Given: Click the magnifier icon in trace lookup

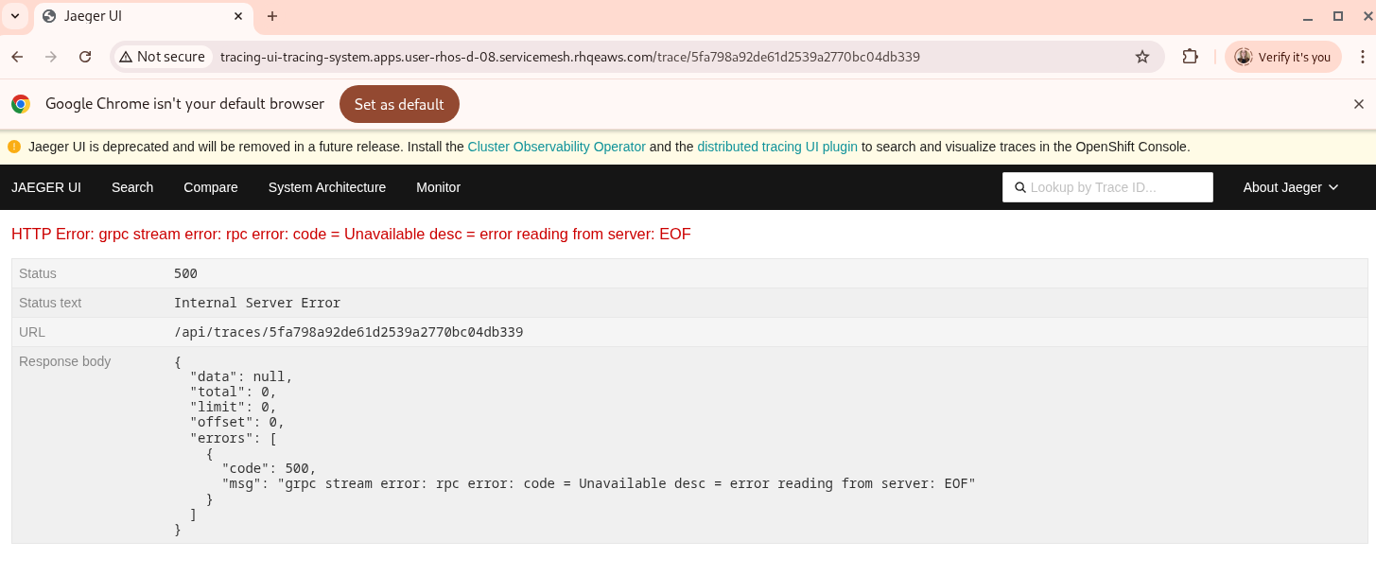Looking at the screenshot, I should (1020, 187).
